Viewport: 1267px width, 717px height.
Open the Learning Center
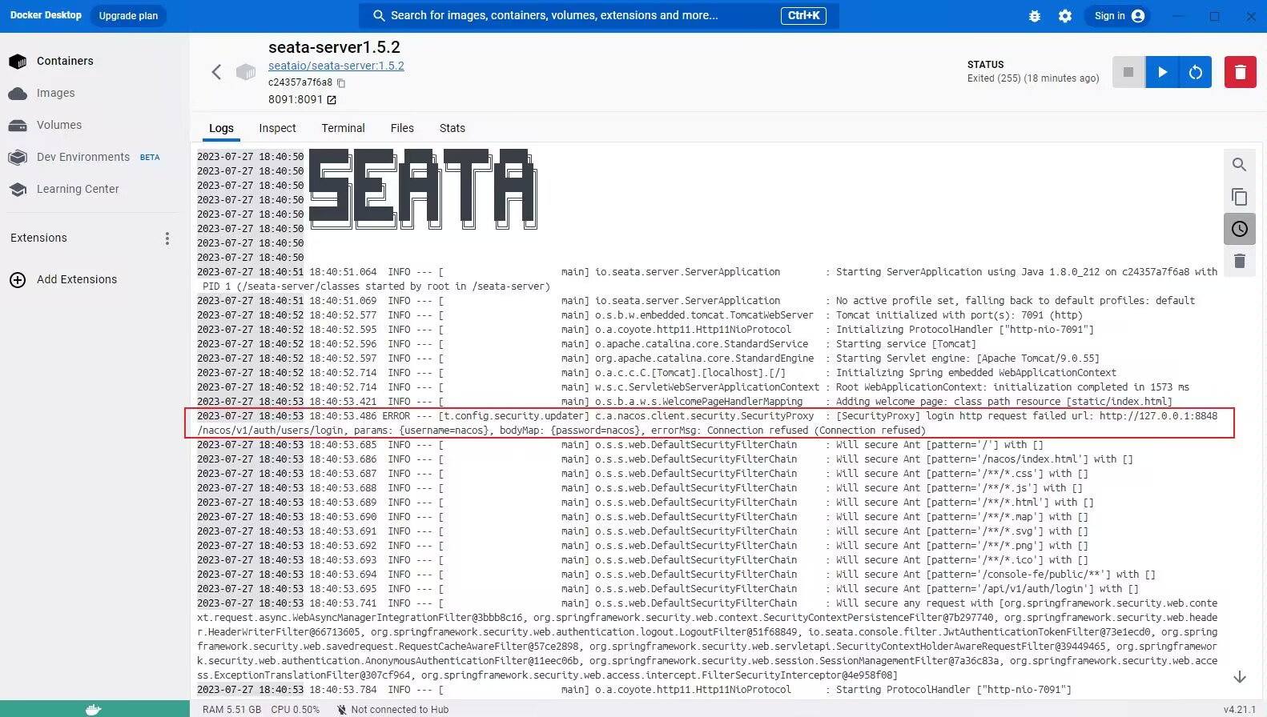77,189
